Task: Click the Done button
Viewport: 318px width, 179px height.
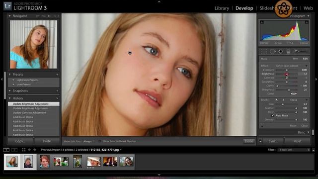Action: 249,141
